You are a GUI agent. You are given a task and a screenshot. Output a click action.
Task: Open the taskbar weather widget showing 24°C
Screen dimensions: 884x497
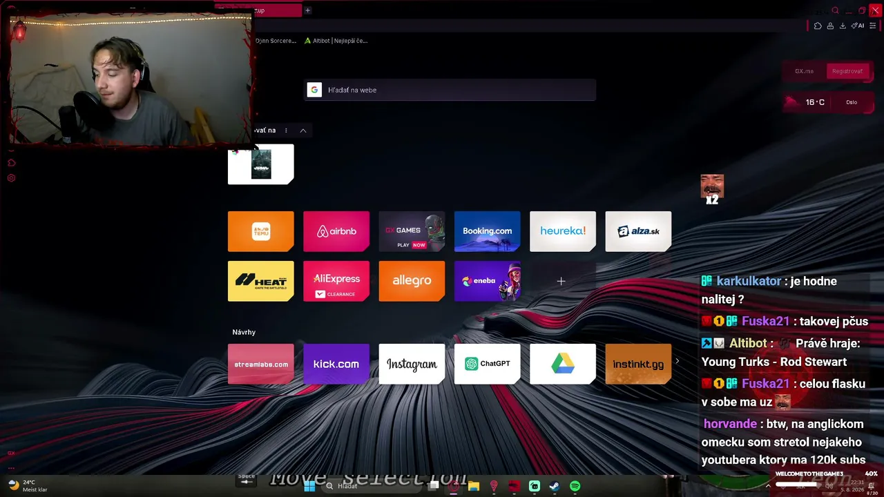[x=28, y=486]
